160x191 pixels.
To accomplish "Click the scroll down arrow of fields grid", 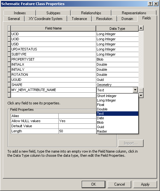I will (x=141, y=96).
